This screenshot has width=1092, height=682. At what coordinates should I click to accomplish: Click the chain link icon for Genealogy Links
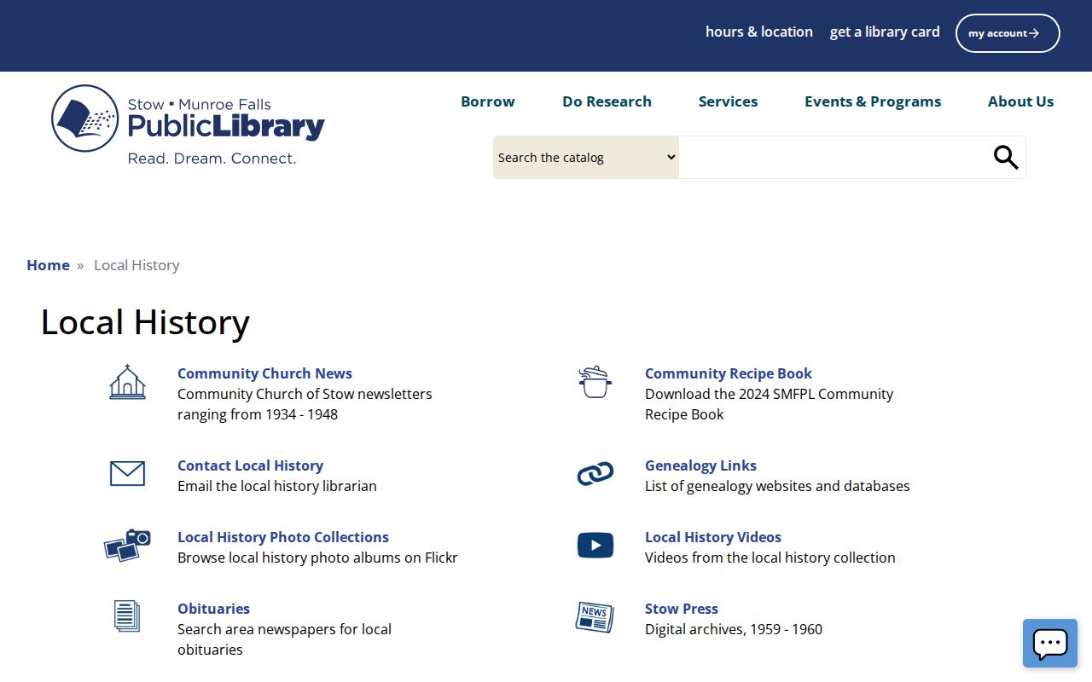click(x=595, y=473)
